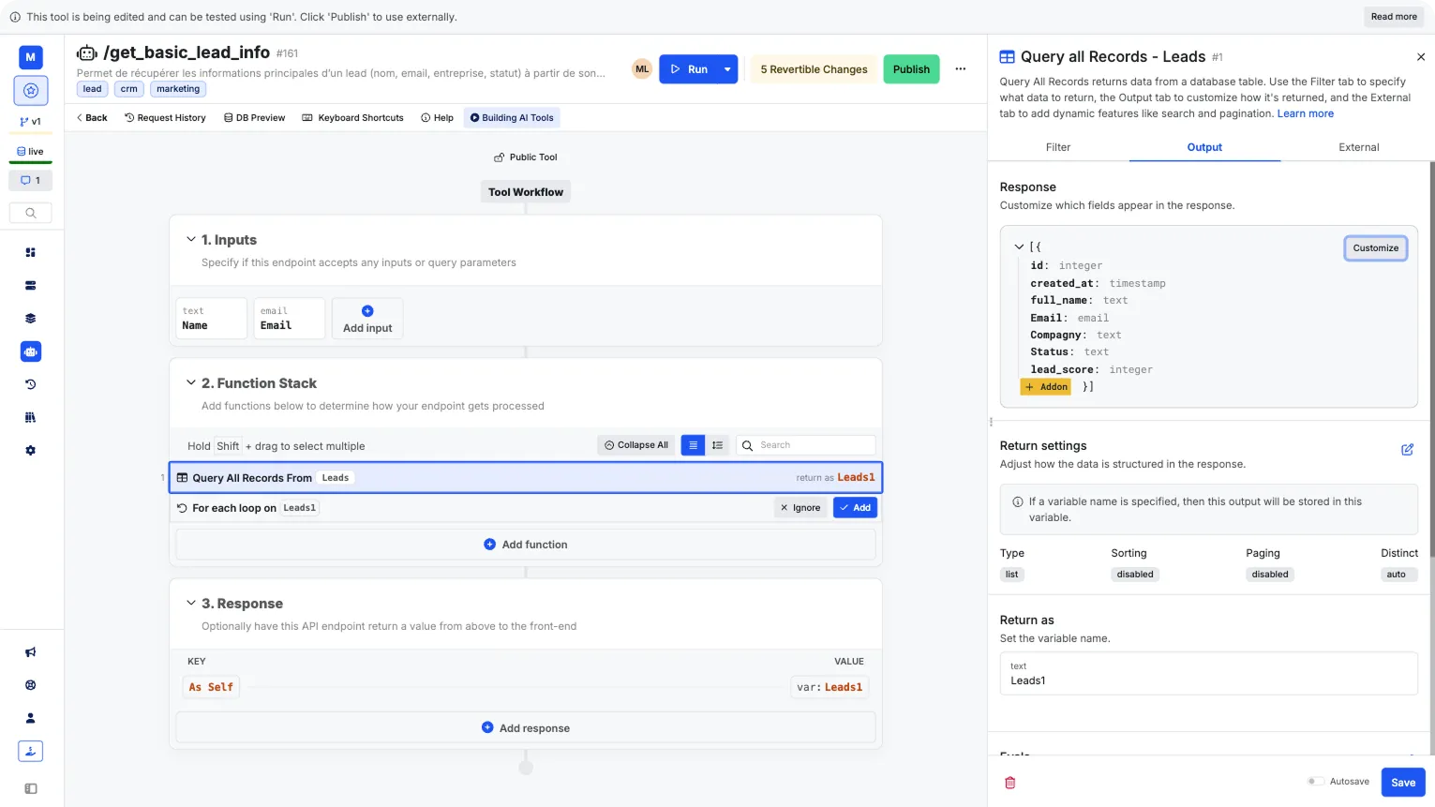Add the For each loop suggestion
Screen dimensions: 1435x807
[855, 508]
